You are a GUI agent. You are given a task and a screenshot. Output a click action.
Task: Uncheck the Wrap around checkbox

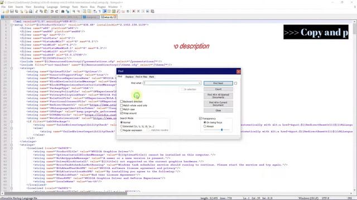[x=122, y=113]
